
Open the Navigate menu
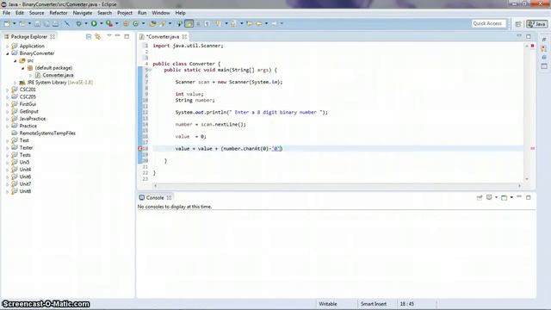pyautogui.click(x=83, y=13)
